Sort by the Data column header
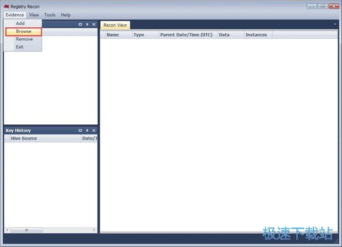 click(x=231, y=35)
